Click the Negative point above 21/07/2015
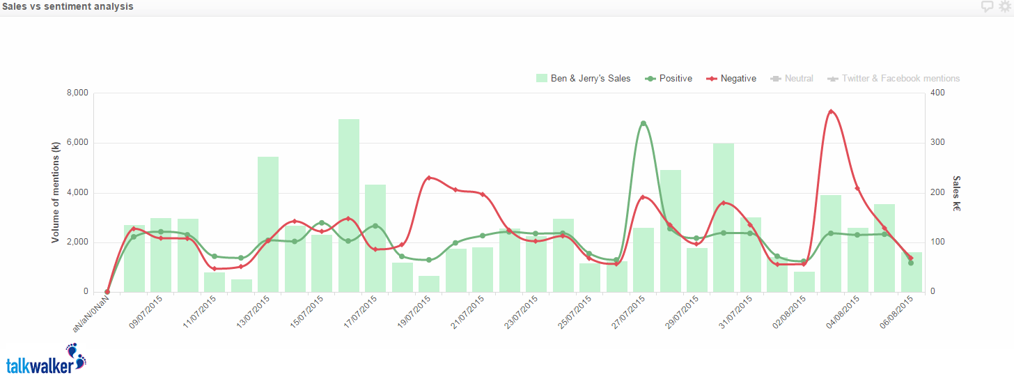This screenshot has width=1014, height=379. click(483, 194)
